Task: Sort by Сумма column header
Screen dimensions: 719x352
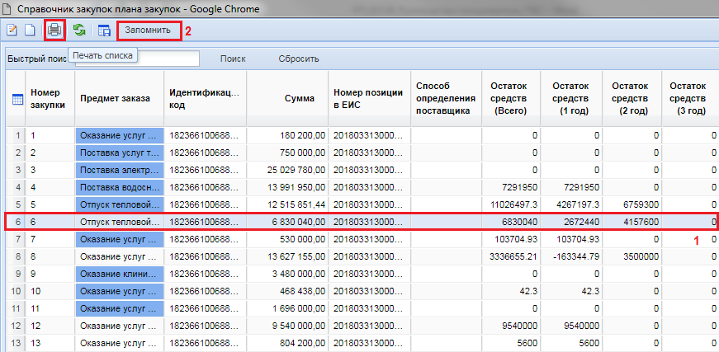Action: point(299,99)
